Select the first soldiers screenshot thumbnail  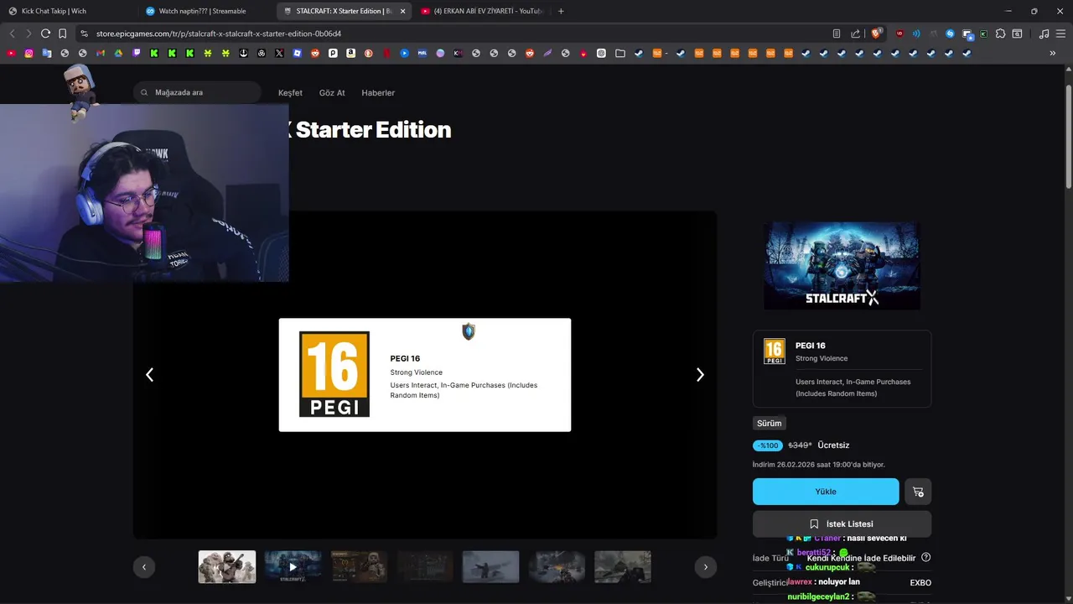(226, 567)
